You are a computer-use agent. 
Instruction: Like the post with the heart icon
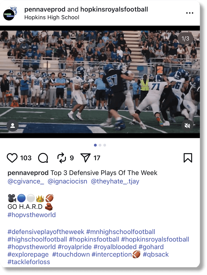point(12,158)
